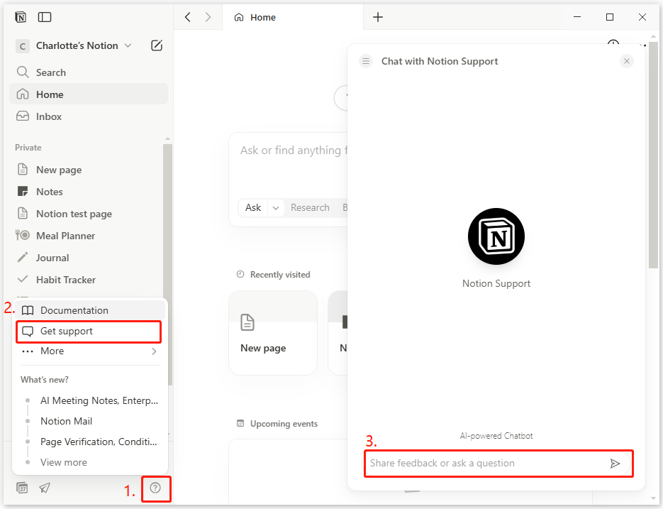This screenshot has width=663, height=509.
Task: Maximize the Notion window
Action: click(x=609, y=17)
